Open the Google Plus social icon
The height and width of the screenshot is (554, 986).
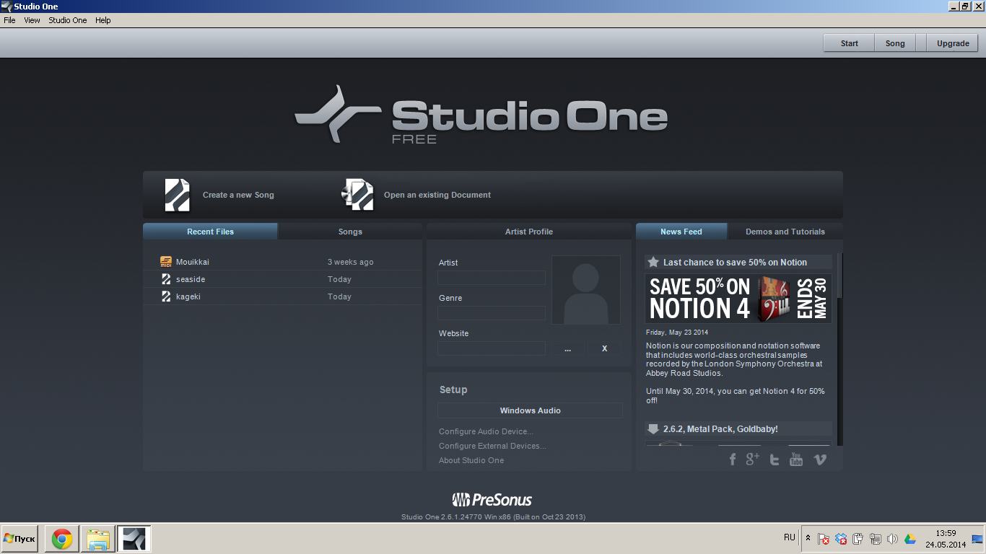click(753, 459)
